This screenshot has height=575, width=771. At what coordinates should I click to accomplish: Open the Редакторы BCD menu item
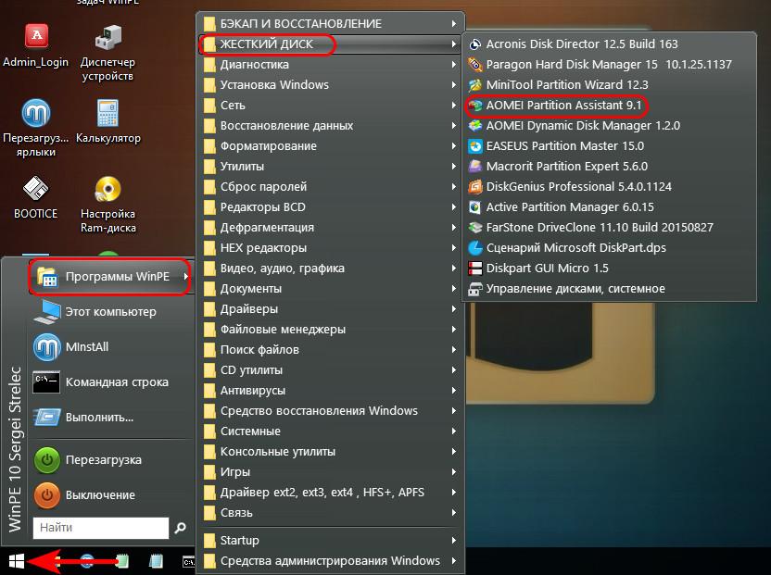click(x=331, y=206)
